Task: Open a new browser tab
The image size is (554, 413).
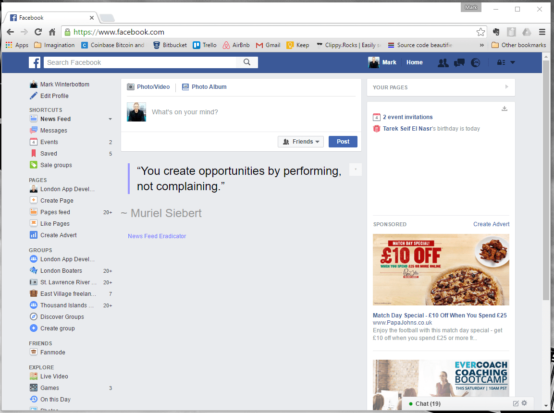Action: (107, 18)
